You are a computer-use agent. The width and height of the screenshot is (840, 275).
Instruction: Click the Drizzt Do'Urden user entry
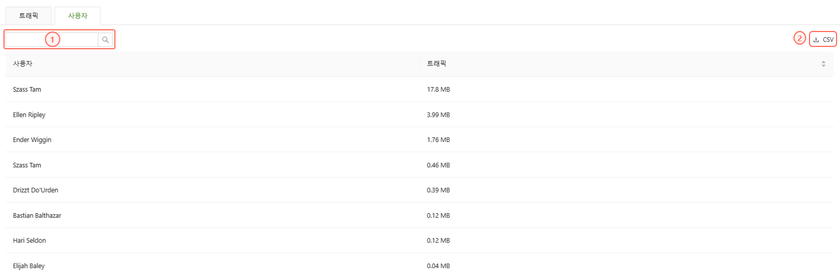point(36,190)
